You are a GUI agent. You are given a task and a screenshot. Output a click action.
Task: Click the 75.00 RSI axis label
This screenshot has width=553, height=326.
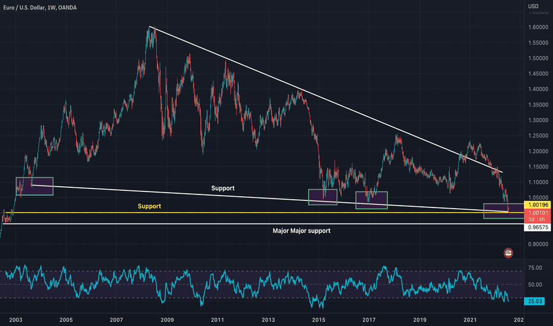click(535, 268)
